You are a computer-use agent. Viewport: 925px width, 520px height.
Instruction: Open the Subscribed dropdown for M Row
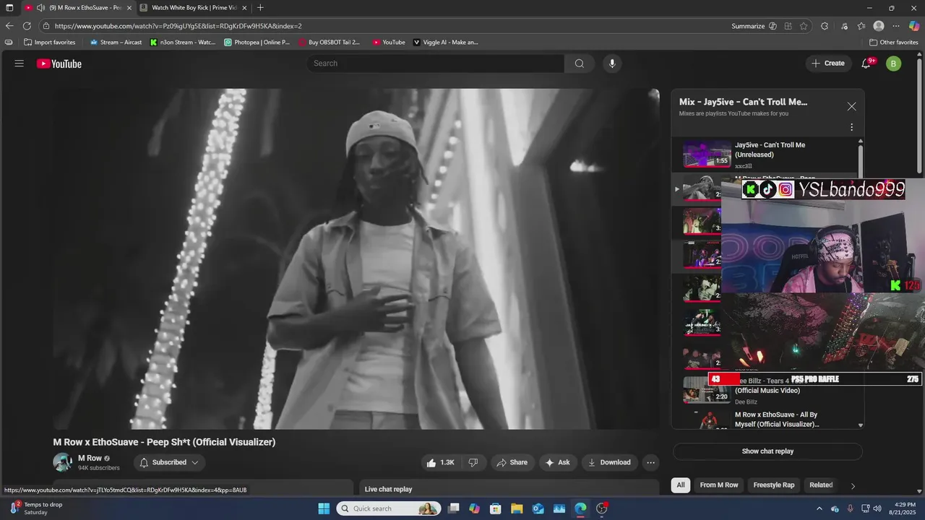tap(169, 462)
